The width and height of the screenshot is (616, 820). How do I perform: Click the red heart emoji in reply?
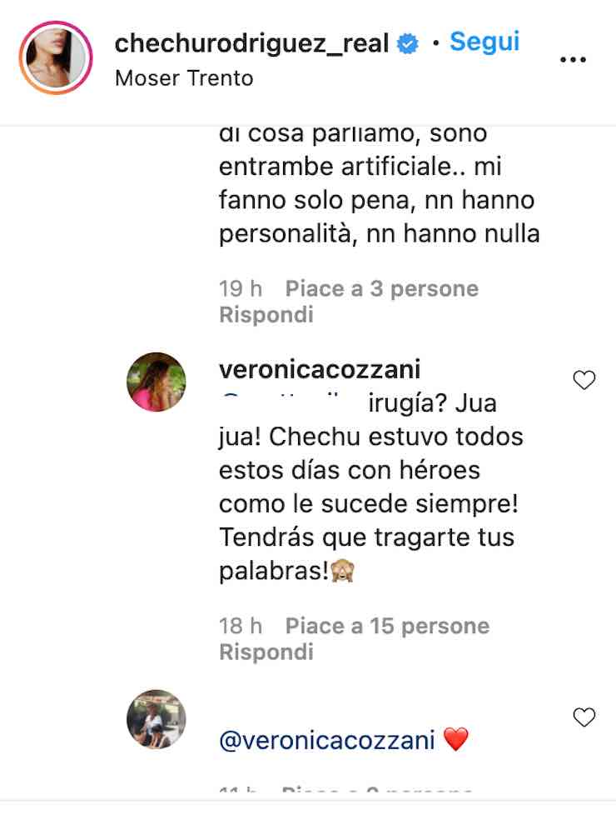pyautogui.click(x=456, y=739)
